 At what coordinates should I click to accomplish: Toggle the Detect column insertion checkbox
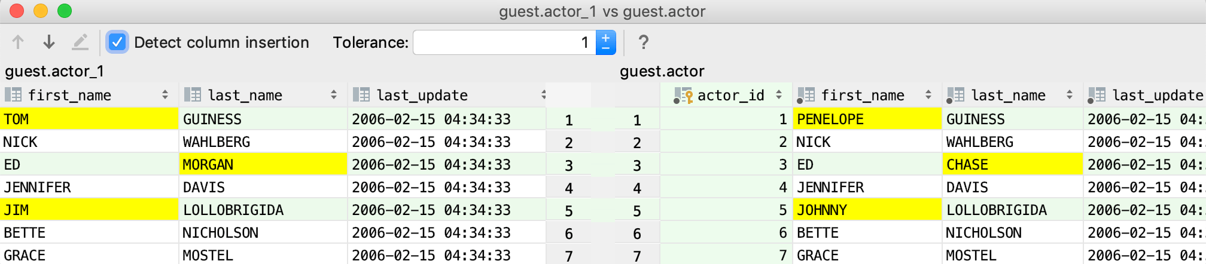[117, 42]
